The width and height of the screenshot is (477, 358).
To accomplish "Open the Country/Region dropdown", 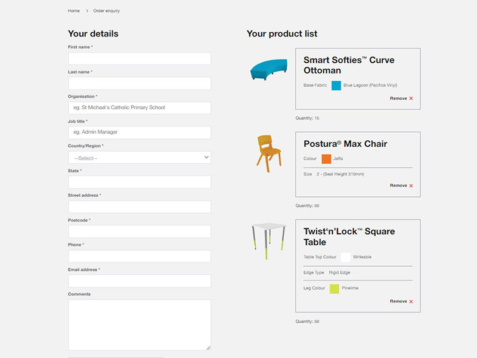I will tap(140, 158).
